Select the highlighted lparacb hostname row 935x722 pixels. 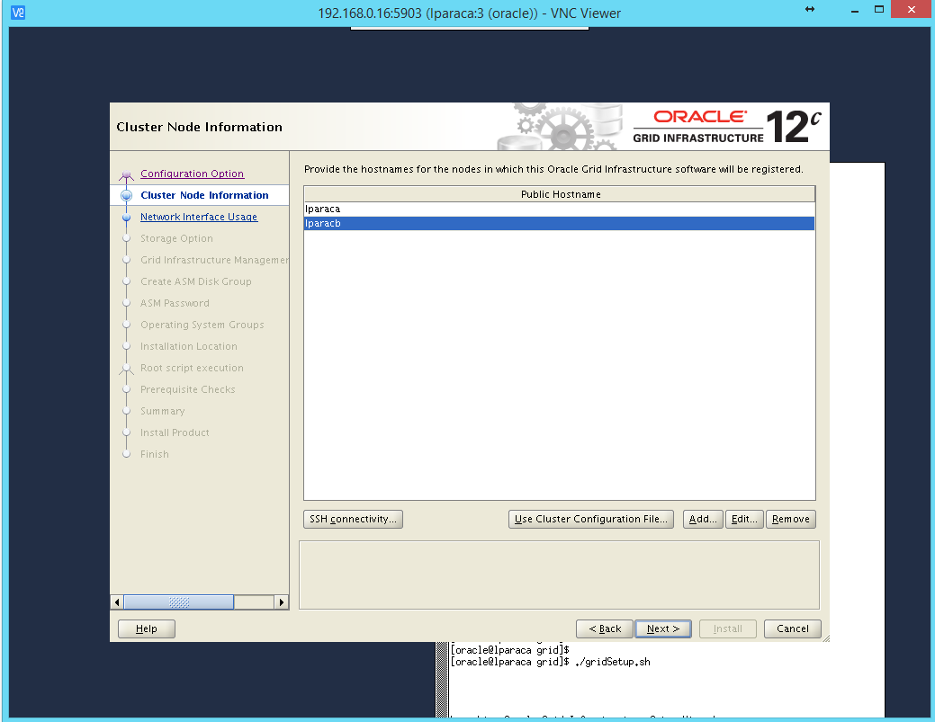tap(559, 223)
